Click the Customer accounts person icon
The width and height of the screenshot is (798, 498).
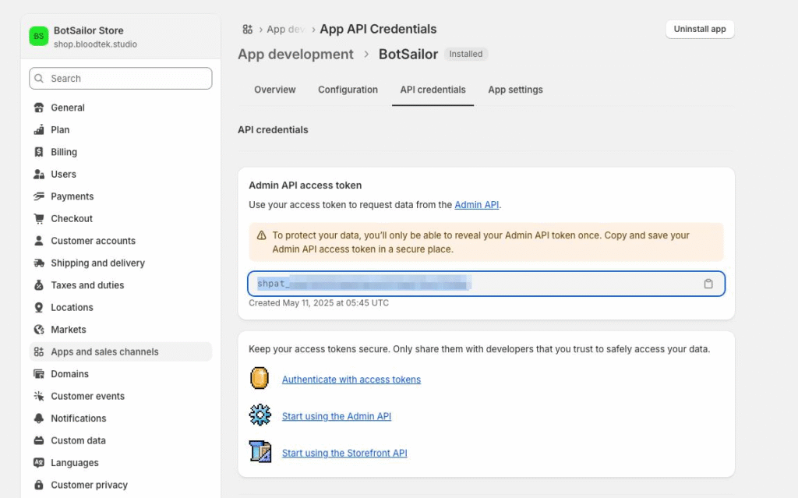coord(39,241)
